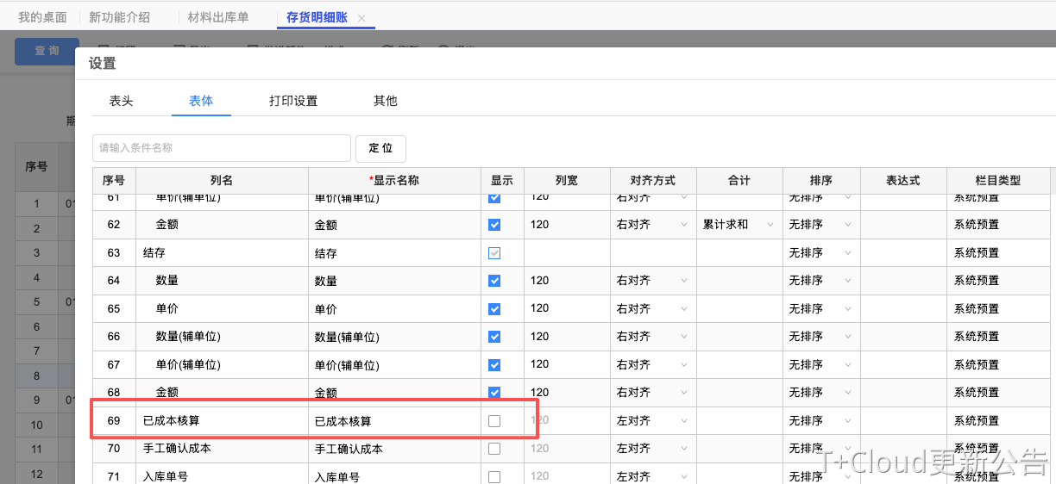Image resolution: width=1056 pixels, height=484 pixels.
Task: Click the 栏目类型 column header
Action: [x=998, y=181]
